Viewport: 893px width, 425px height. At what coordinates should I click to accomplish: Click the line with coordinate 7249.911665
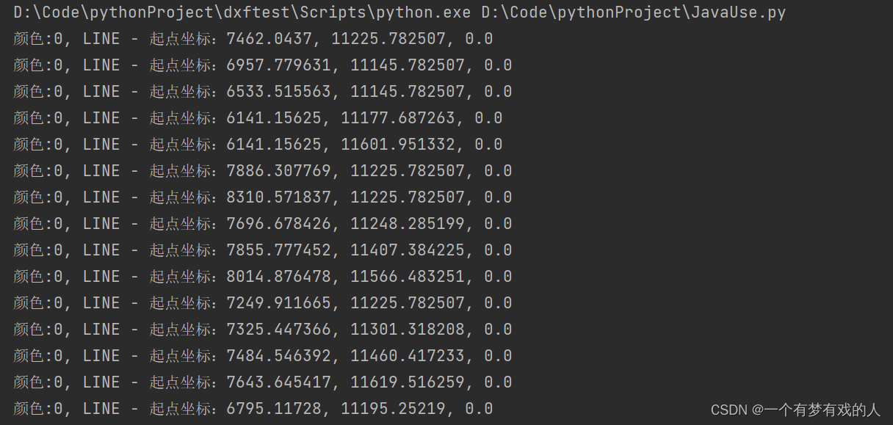coord(278,303)
